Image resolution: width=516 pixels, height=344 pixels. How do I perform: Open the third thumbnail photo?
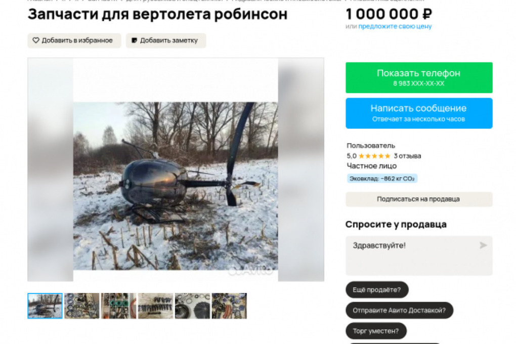tap(119, 306)
